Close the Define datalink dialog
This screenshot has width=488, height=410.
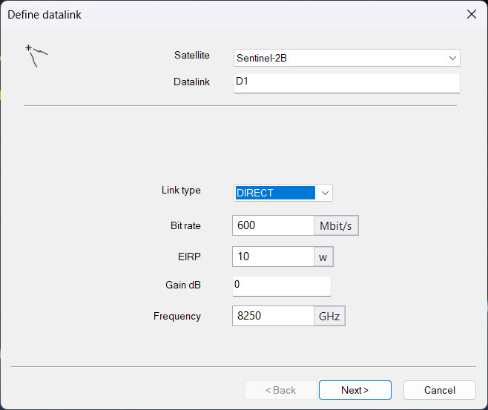tap(471, 14)
